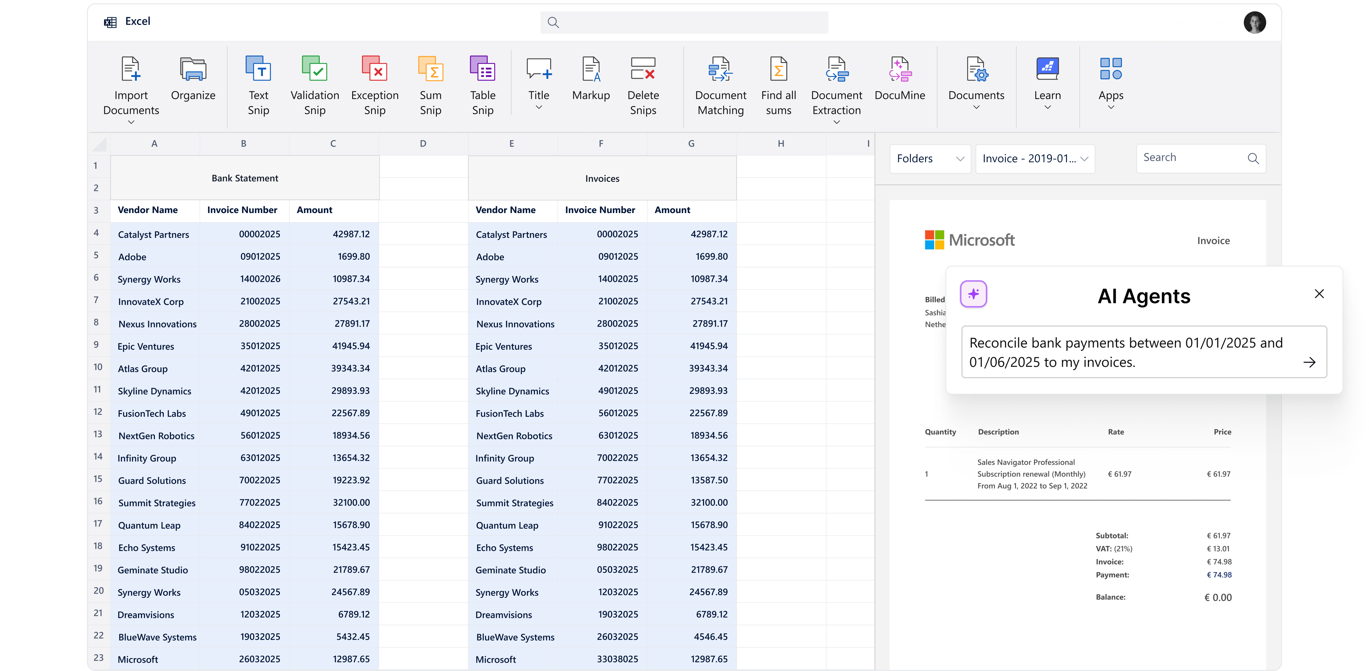Click the Exception Snip icon
Screen dimensions: 1369x671
coord(375,69)
